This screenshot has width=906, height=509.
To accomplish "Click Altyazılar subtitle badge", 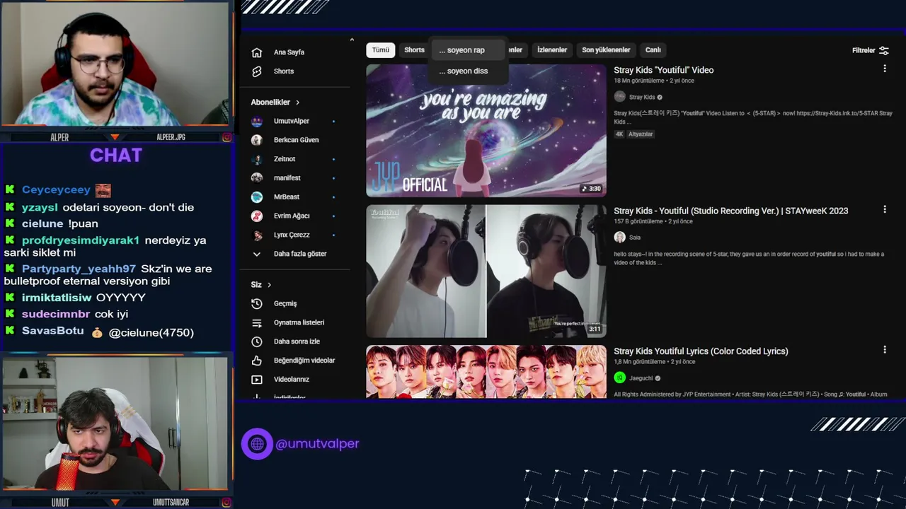I will click(x=641, y=134).
